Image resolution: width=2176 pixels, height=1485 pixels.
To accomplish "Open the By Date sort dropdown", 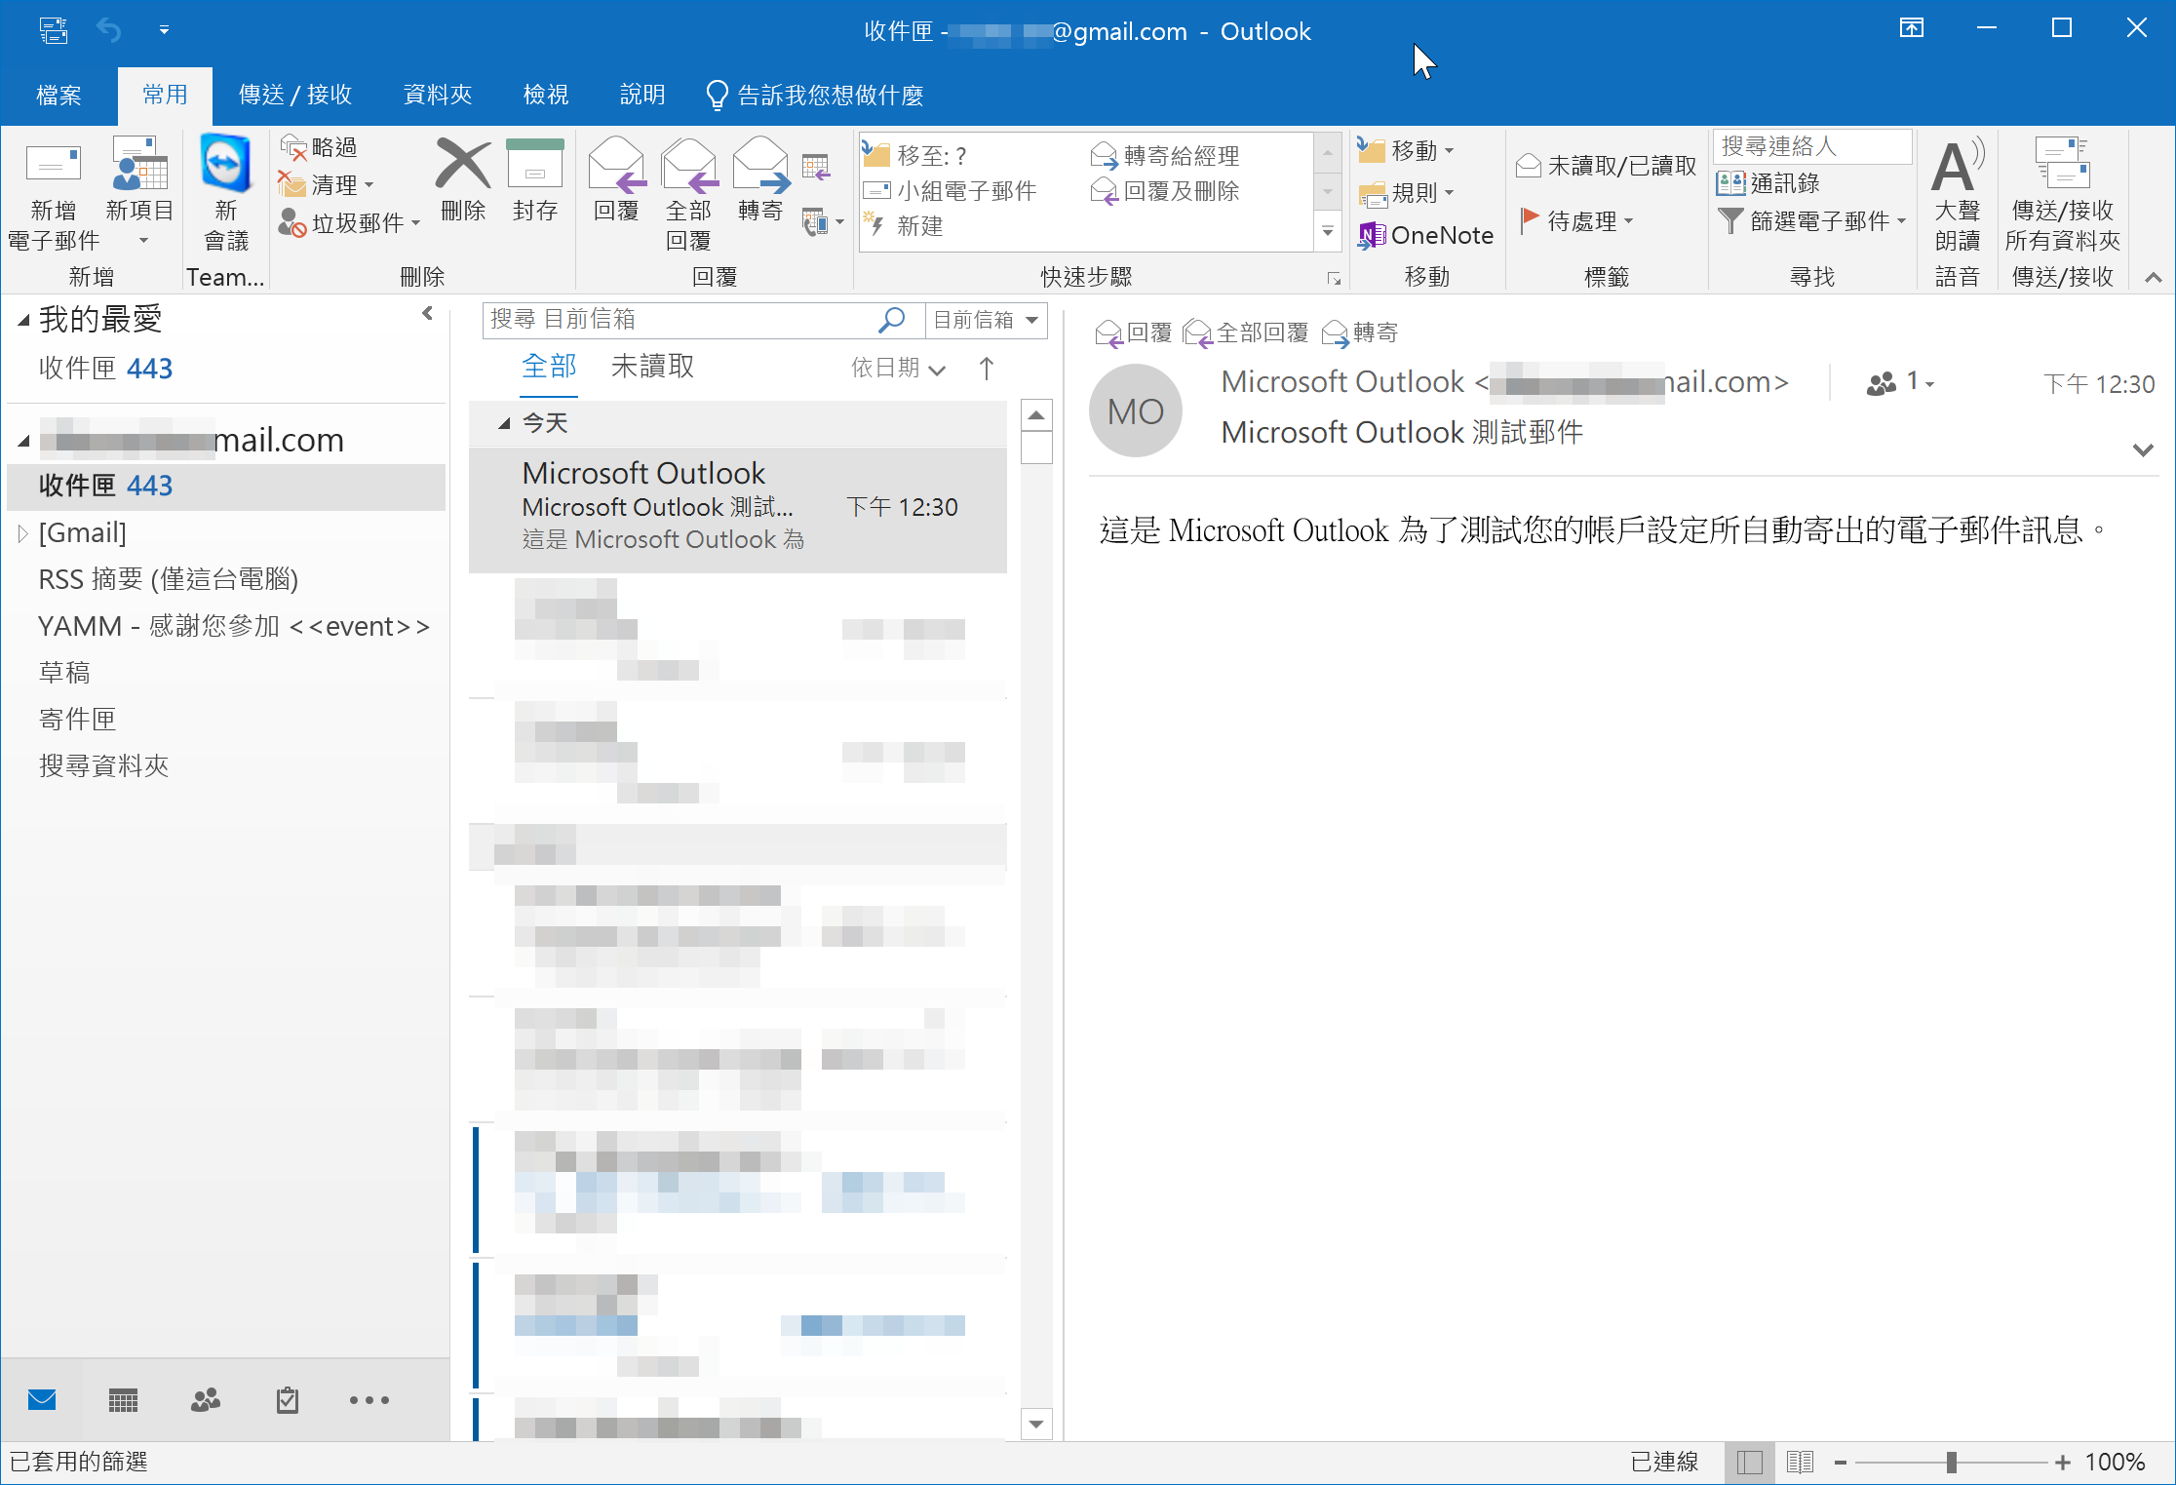I will (x=897, y=368).
